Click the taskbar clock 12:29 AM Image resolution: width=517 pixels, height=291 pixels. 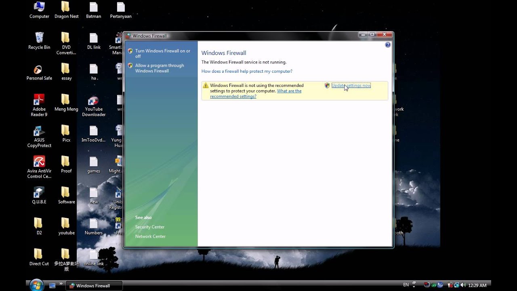pyautogui.click(x=477, y=285)
